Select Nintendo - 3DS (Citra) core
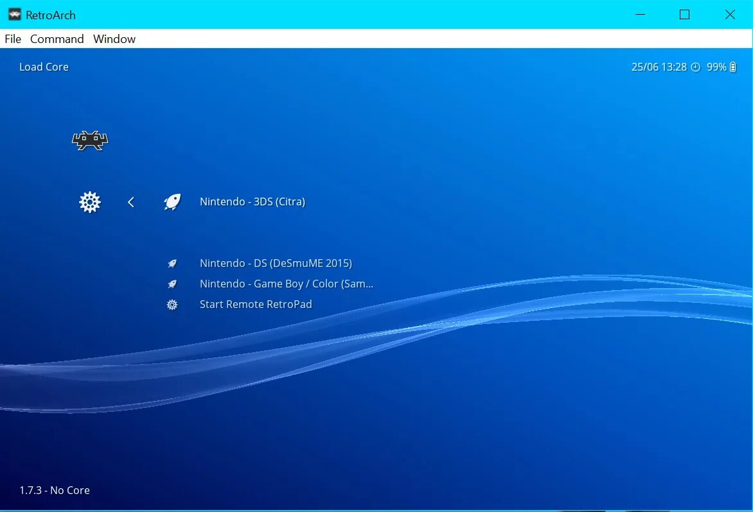The width and height of the screenshot is (753, 512). [252, 202]
